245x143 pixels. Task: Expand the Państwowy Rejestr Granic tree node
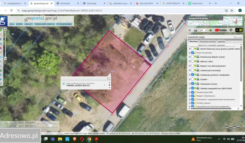(x=190, y=57)
